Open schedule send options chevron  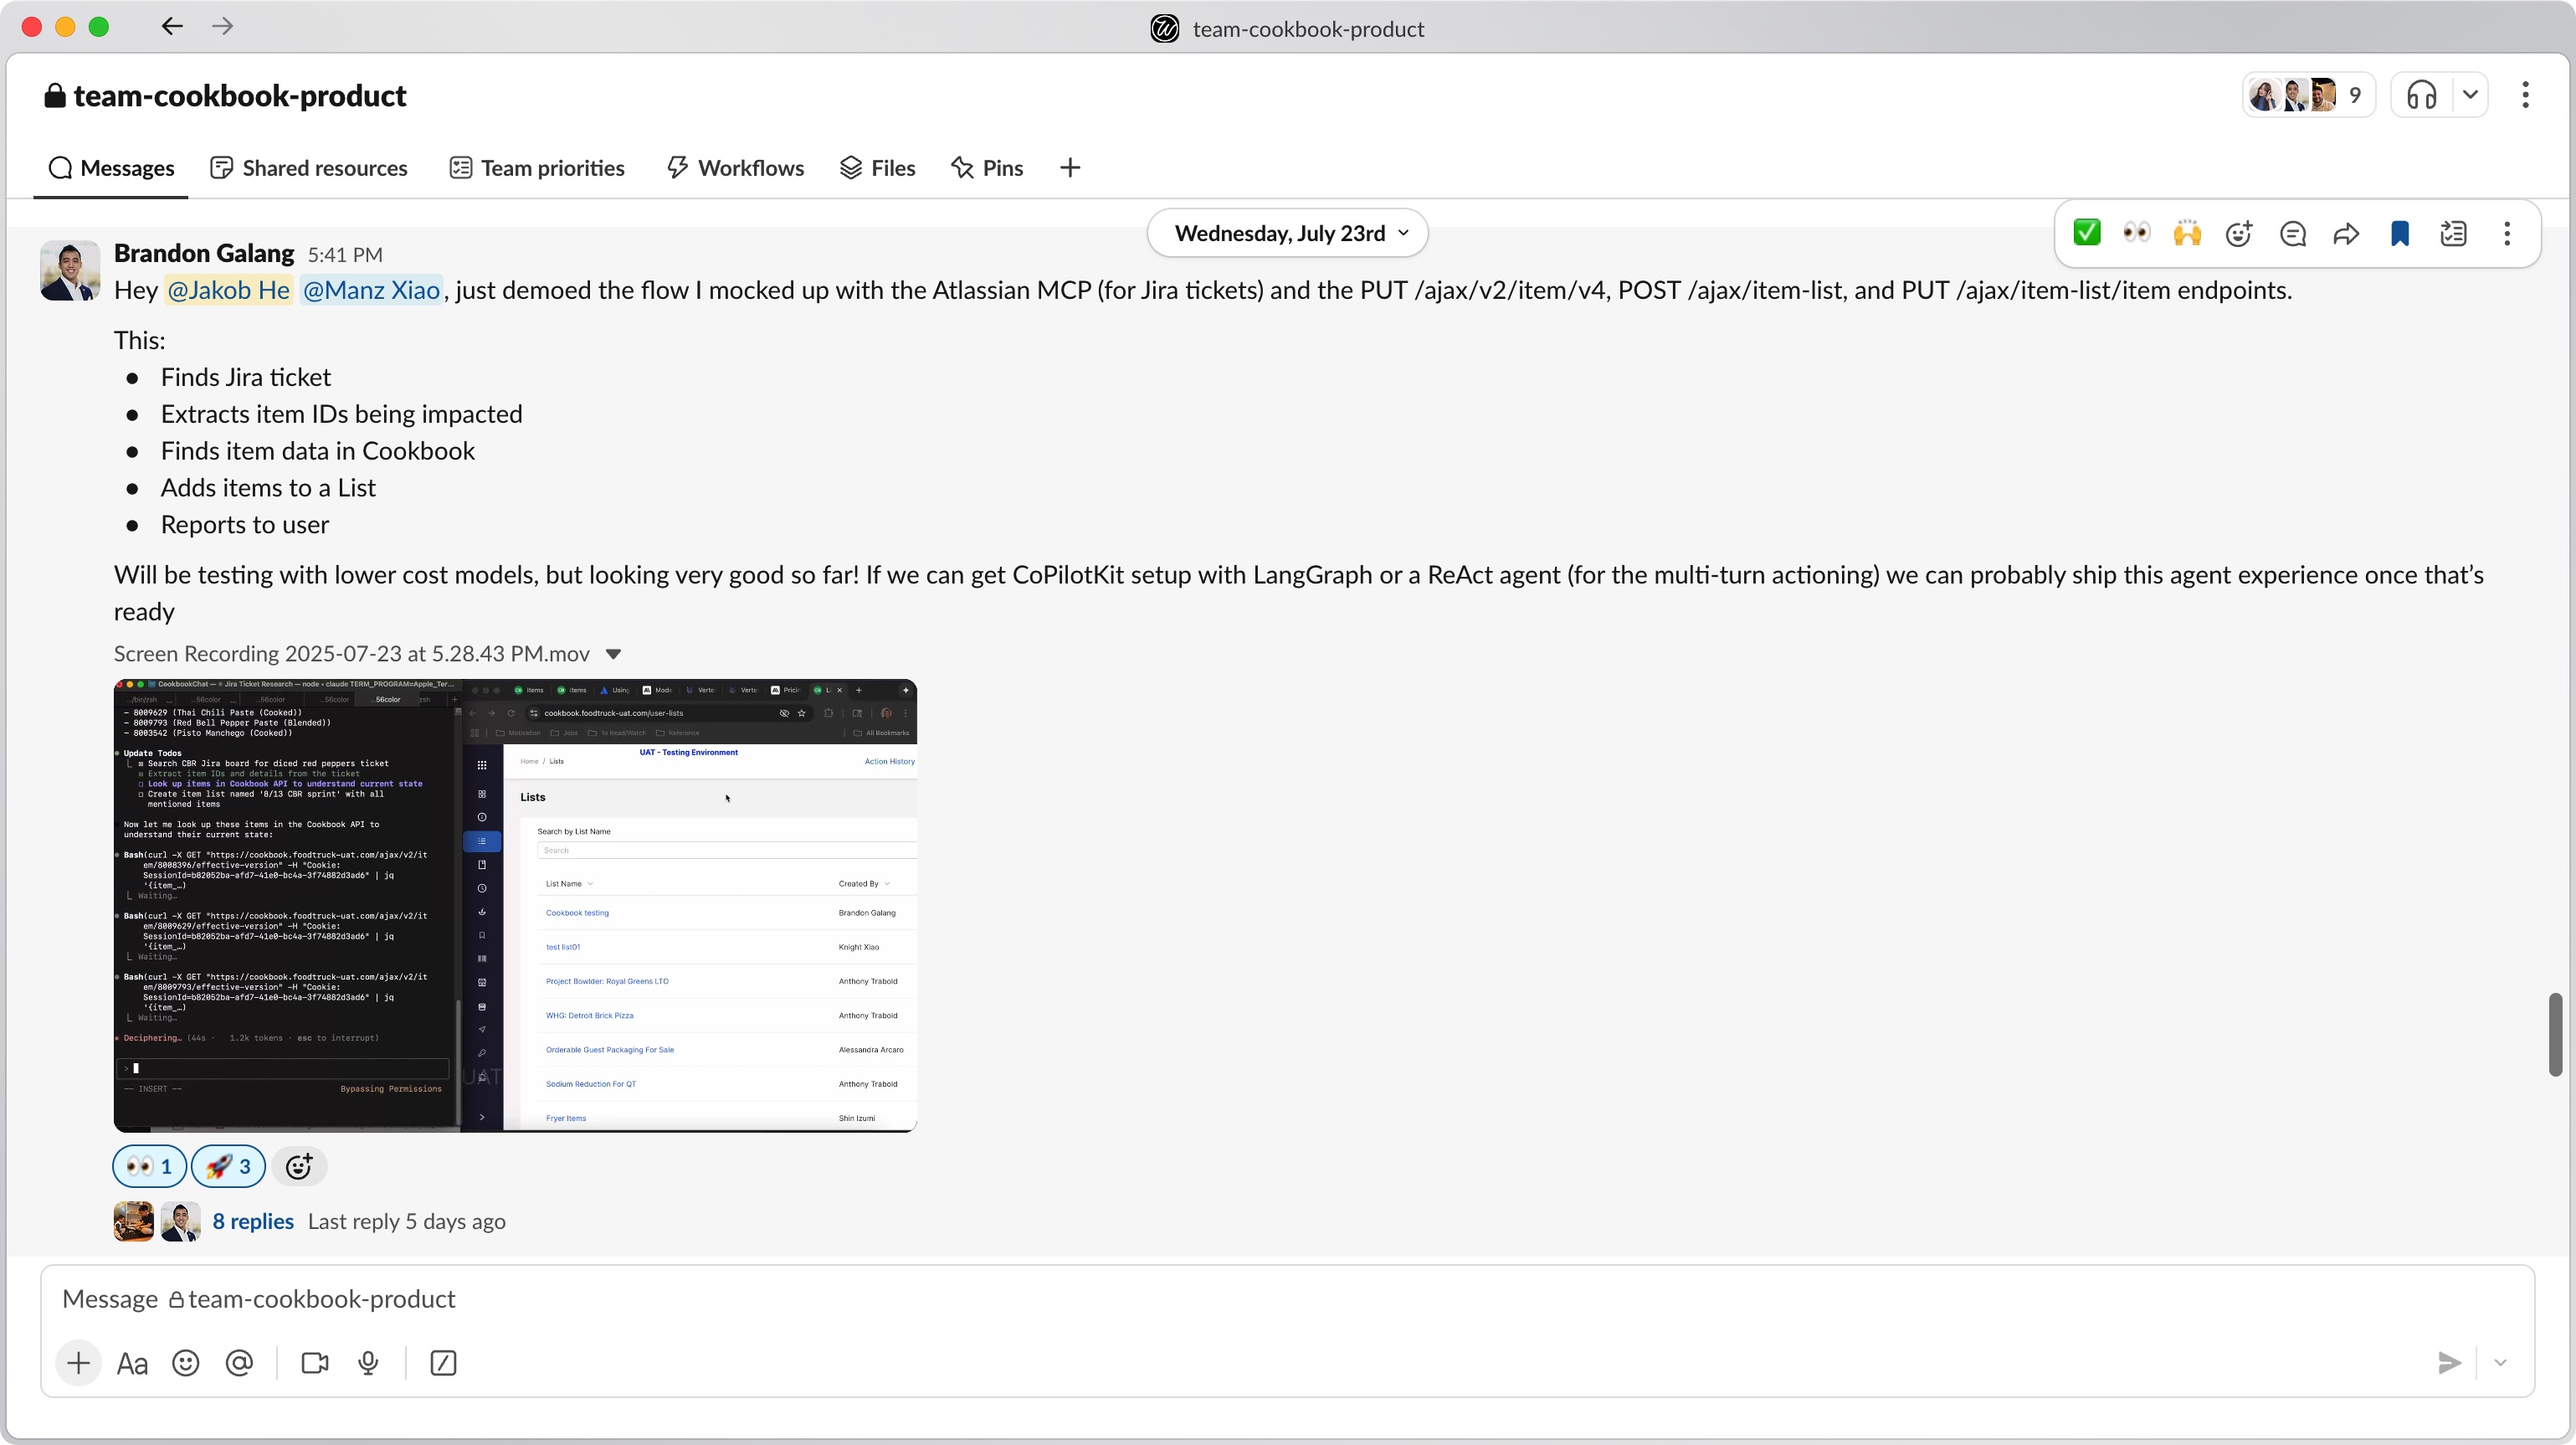[x=2501, y=1363]
